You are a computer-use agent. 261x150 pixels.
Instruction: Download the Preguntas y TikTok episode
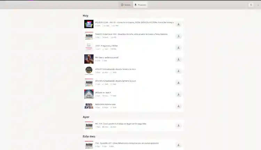(179, 47)
